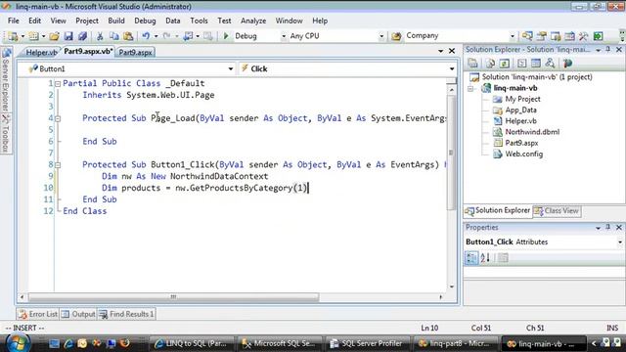This screenshot has height=352, width=626.
Task: Open the Object Browser toolbar icon
Action: 556,36
